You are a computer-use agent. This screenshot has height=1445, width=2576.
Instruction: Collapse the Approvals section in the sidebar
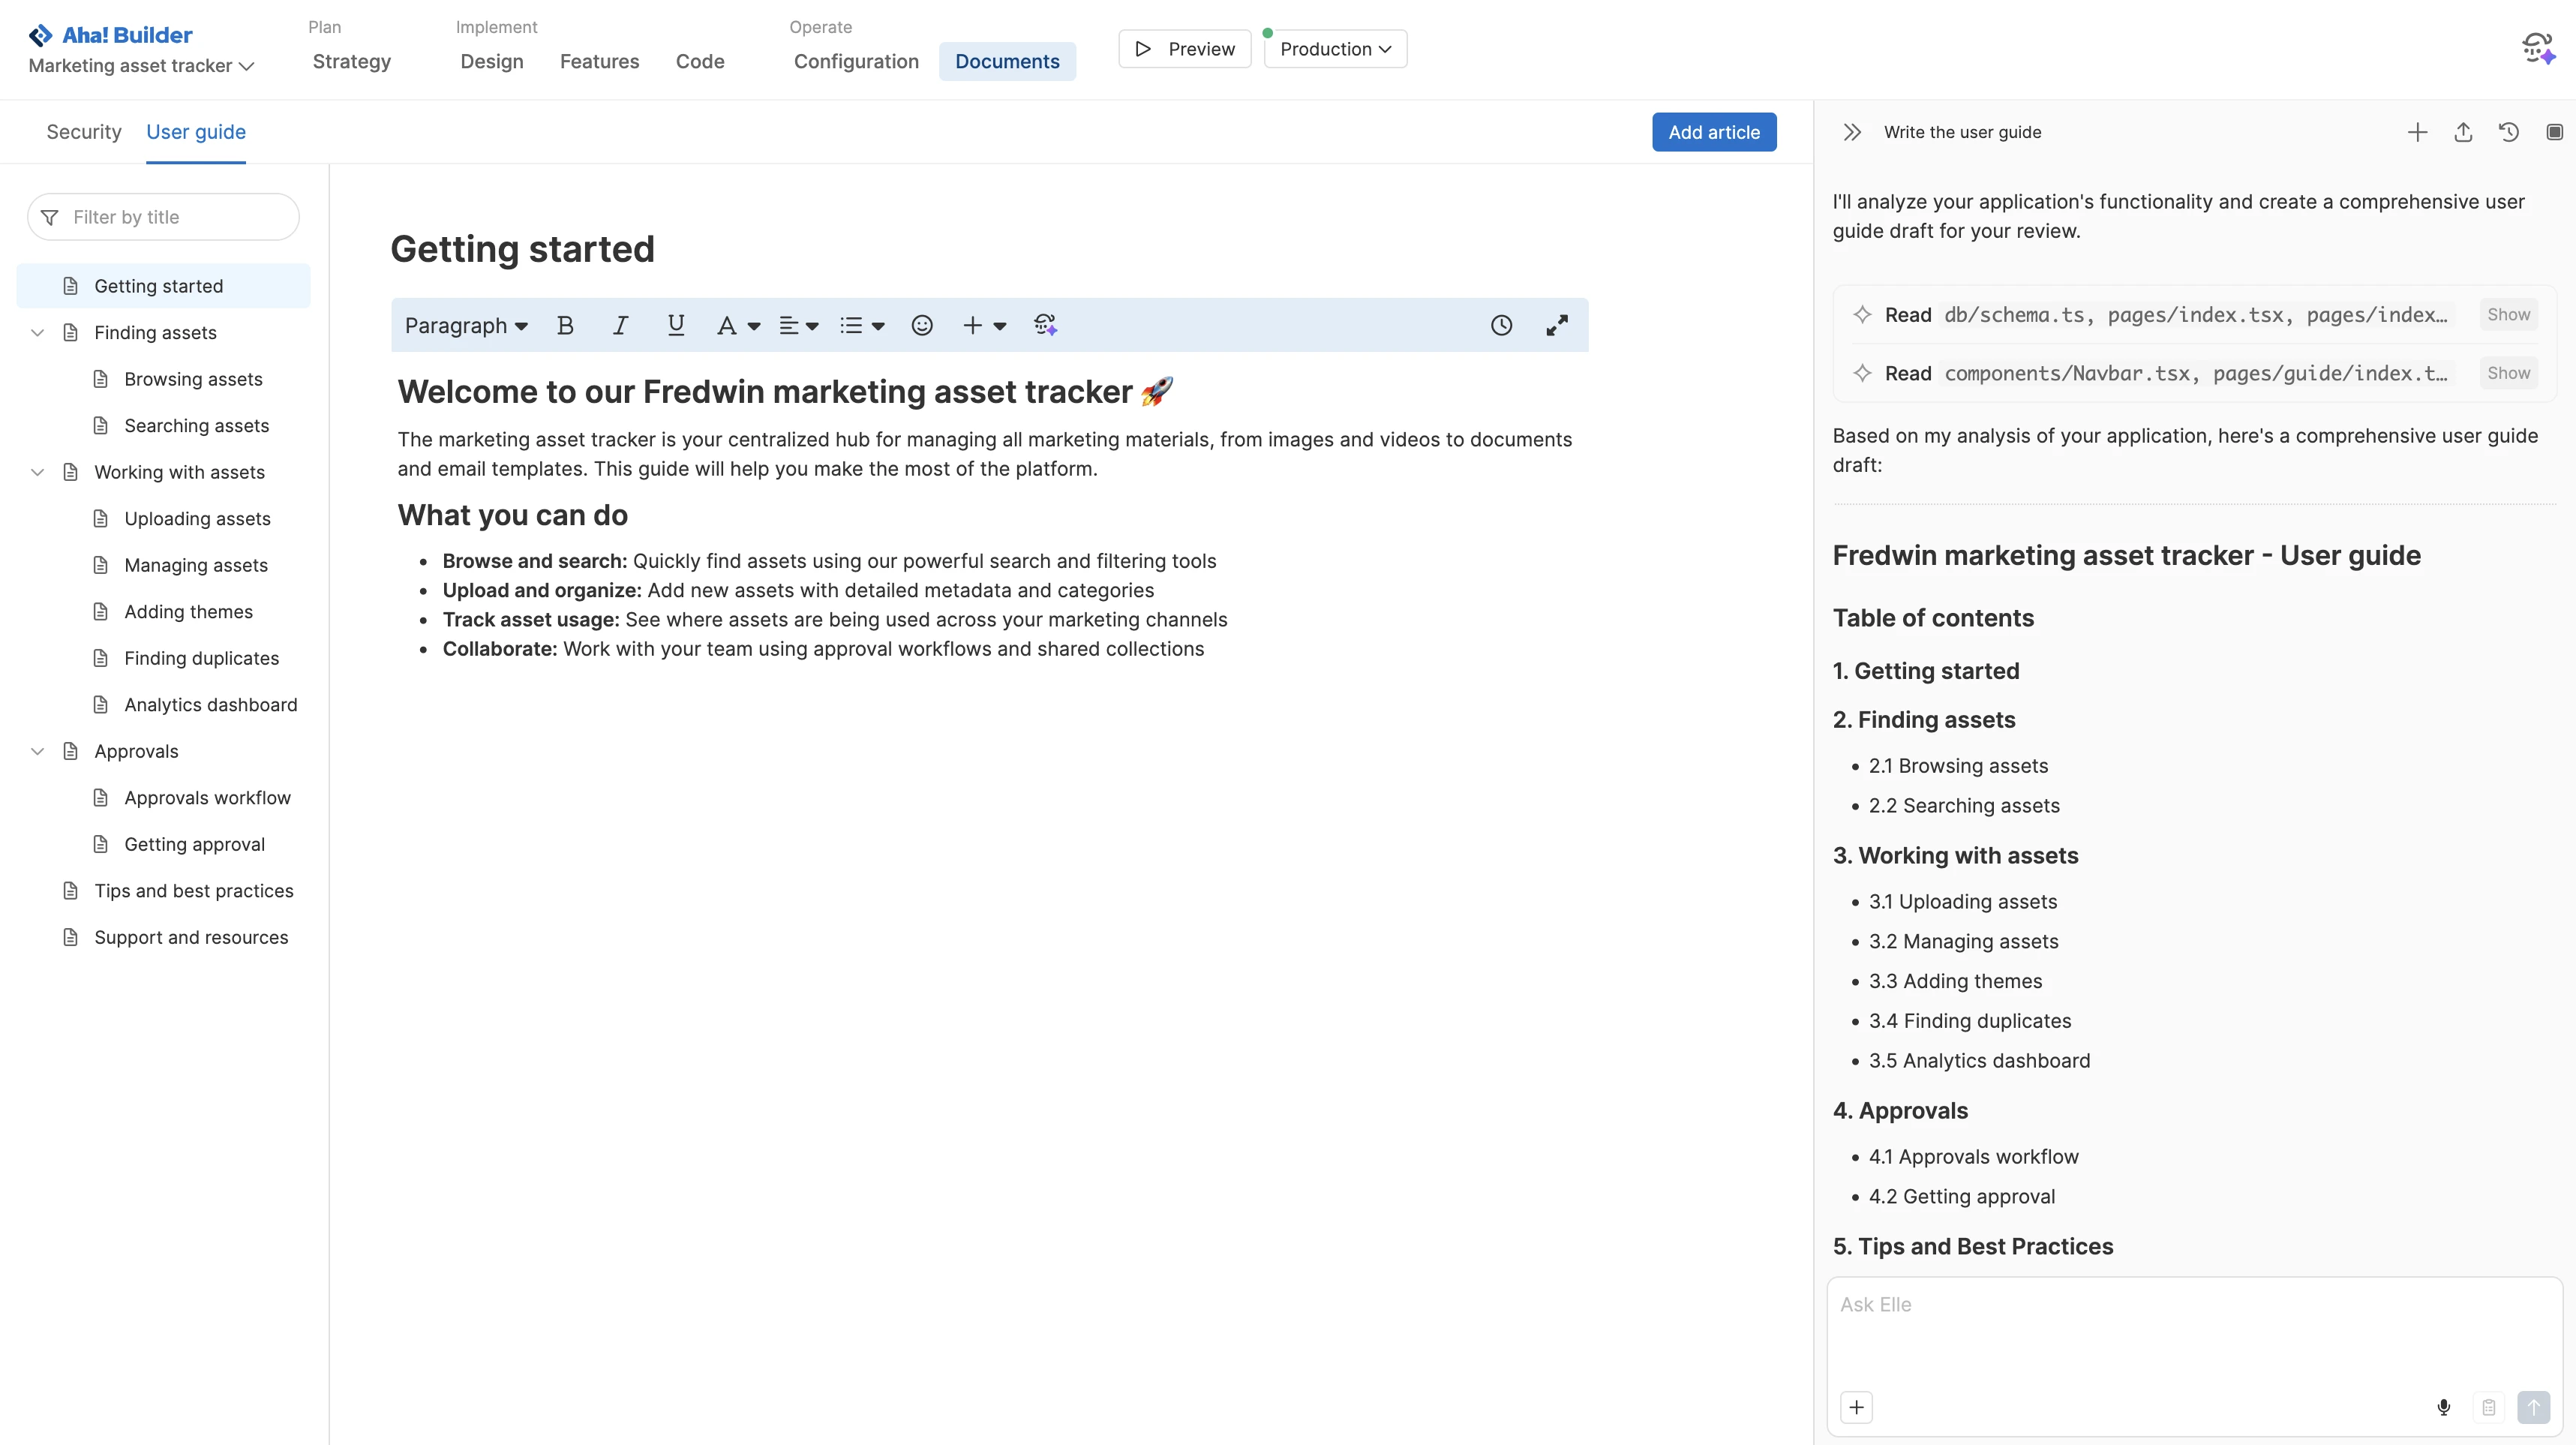coord(37,751)
